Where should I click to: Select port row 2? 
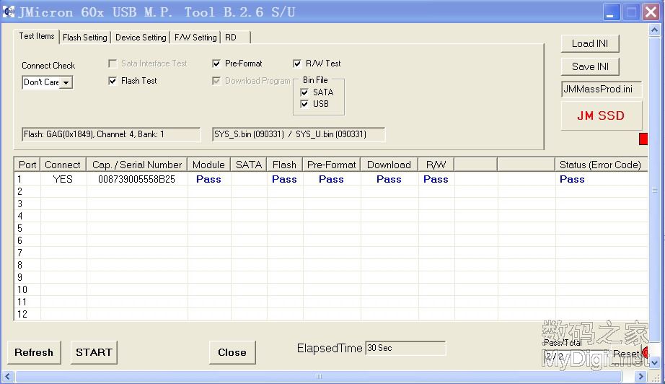click(331, 191)
